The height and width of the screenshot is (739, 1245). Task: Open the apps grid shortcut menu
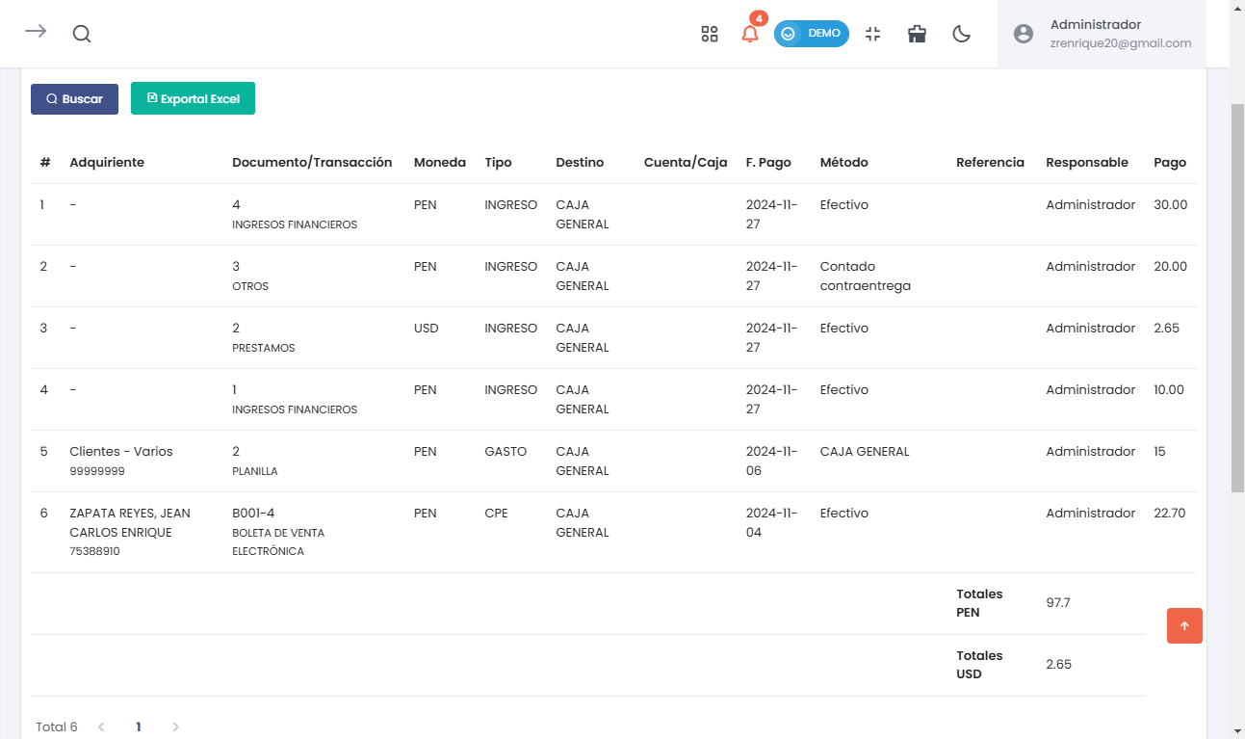pos(710,34)
